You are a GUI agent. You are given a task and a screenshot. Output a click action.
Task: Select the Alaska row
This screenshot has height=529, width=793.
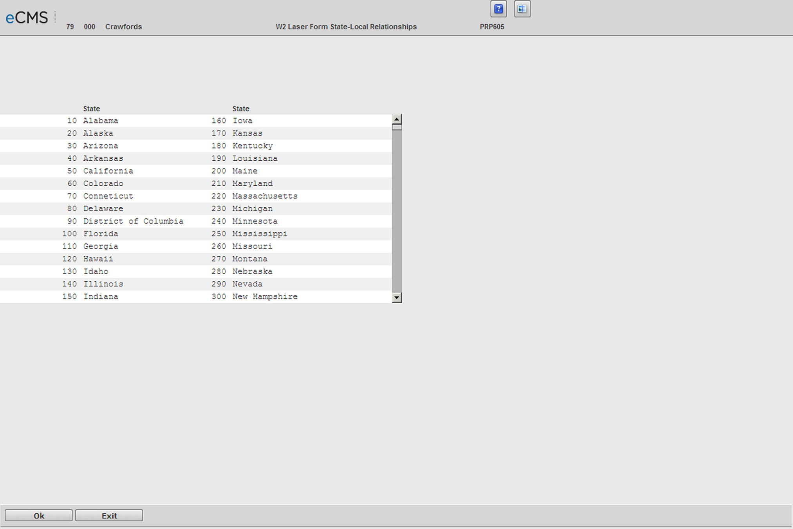pos(98,133)
